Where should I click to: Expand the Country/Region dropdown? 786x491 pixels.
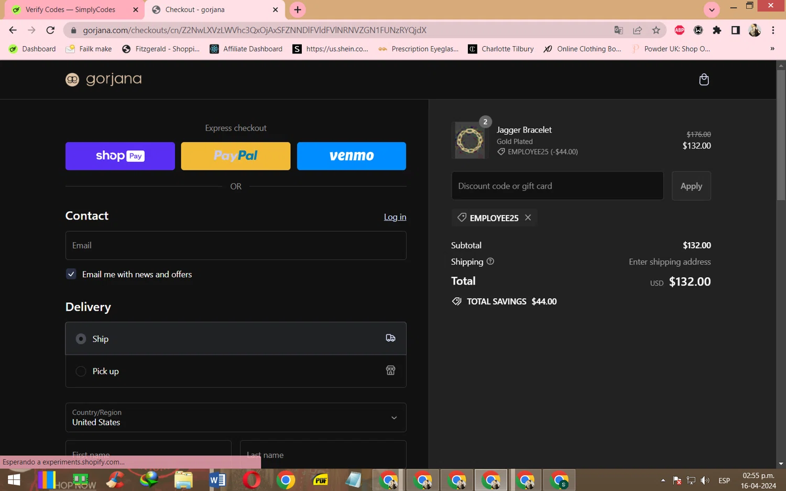tap(236, 417)
